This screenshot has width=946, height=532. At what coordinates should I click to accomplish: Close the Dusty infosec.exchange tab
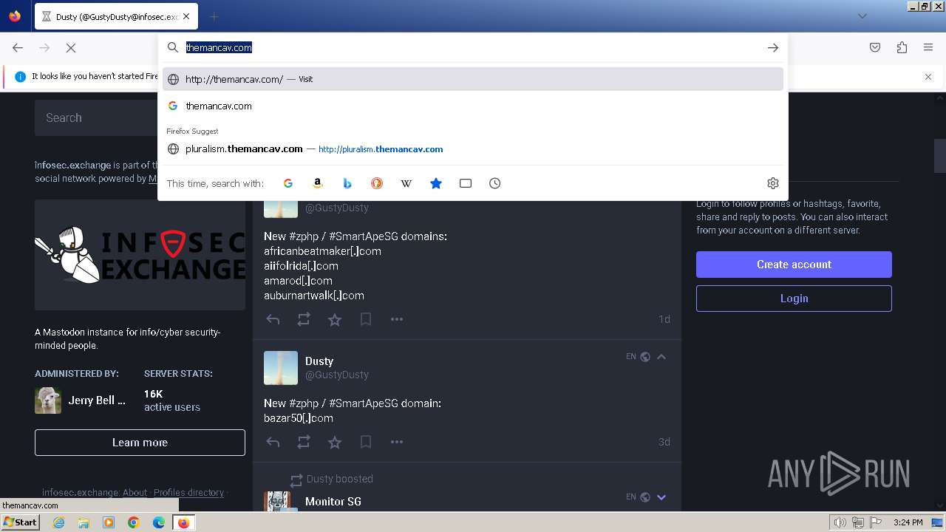[186, 16]
